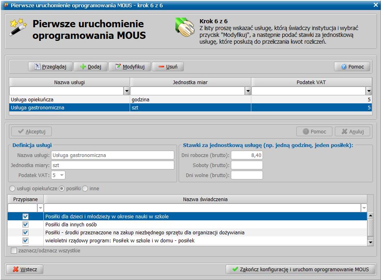Click the Nazwa świadczenia filter text field
The image size is (381, 280).
pos(202,208)
